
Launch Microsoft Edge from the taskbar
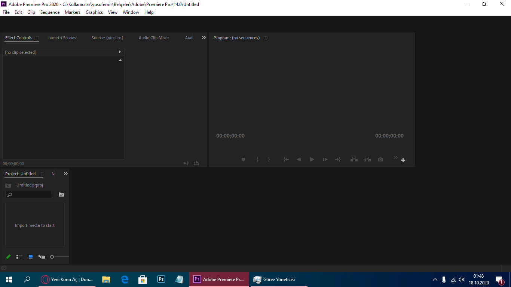(125, 280)
